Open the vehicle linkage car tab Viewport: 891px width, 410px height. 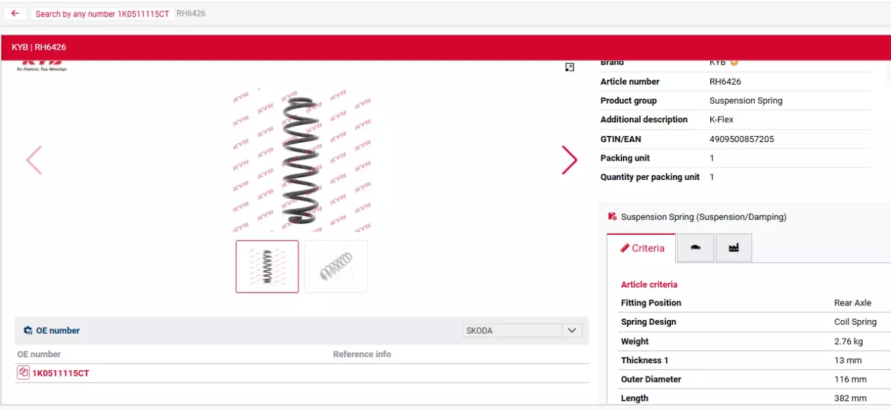click(x=695, y=248)
